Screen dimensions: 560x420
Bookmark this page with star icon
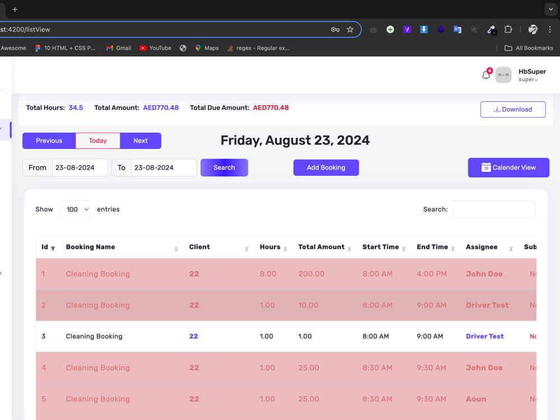(350, 29)
